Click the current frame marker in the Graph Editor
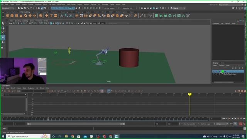 (189, 94)
